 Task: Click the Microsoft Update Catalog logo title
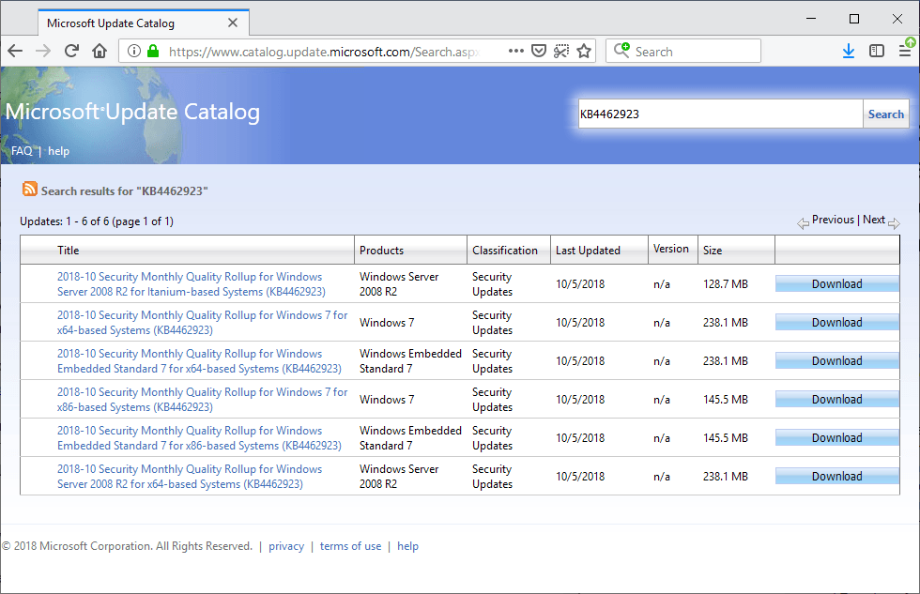point(132,112)
